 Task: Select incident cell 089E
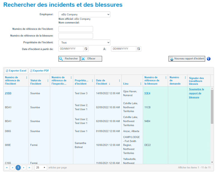8,145
